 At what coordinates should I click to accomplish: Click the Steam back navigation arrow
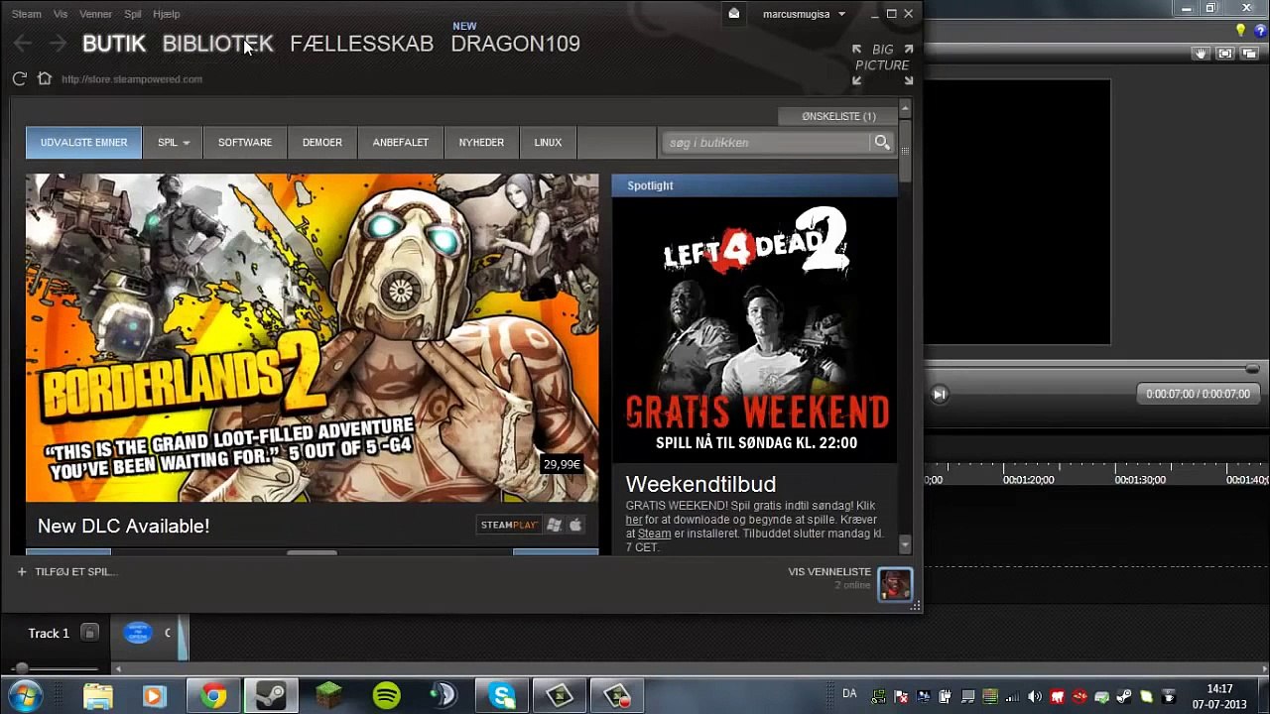23,43
